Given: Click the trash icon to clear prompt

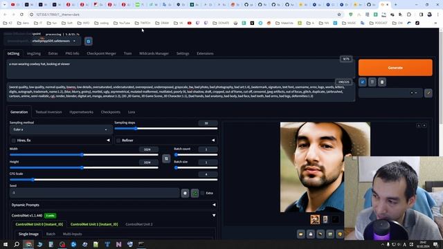Looking at the screenshot, I should [372, 82].
